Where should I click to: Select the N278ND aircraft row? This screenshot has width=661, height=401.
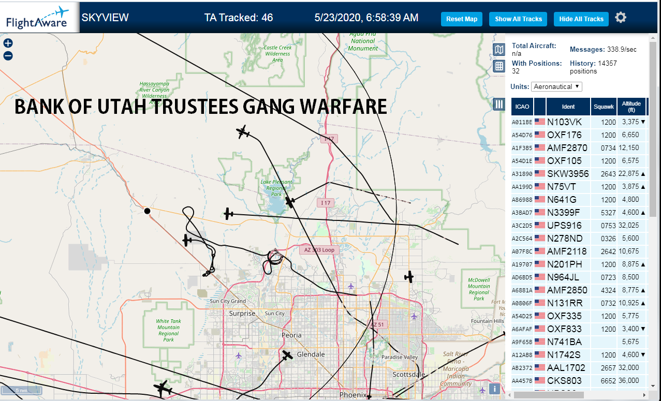coord(579,239)
